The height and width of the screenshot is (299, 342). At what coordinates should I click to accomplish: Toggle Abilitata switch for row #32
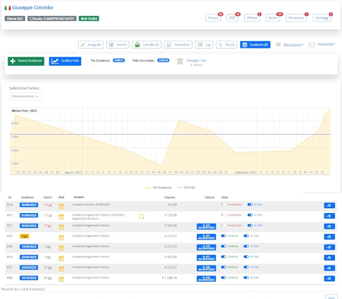point(223,236)
